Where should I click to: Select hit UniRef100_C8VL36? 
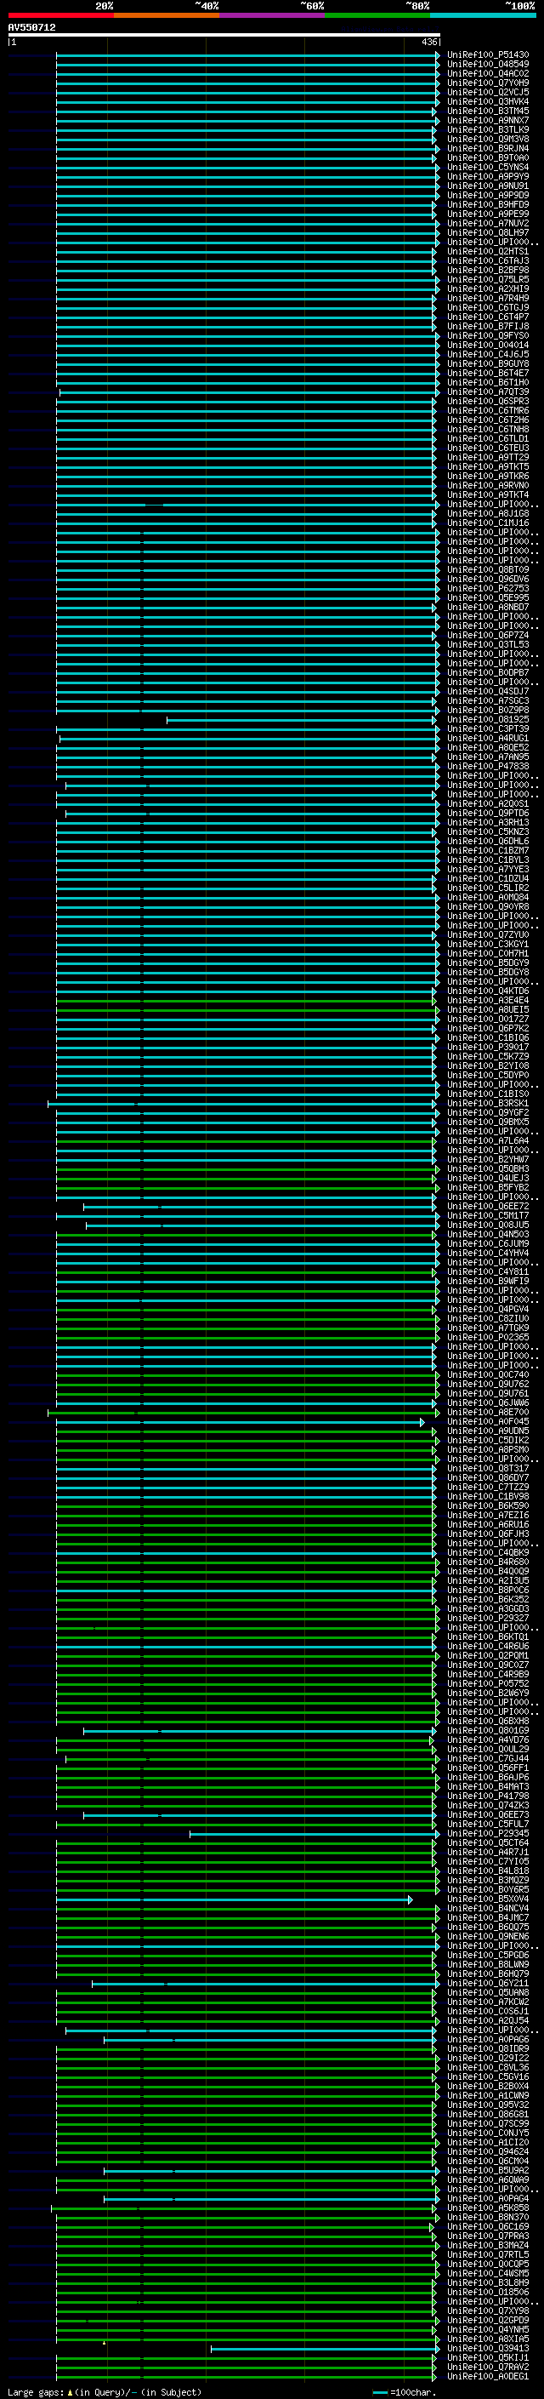[487, 2069]
